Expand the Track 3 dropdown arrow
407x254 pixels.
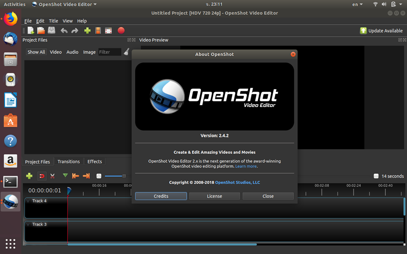click(x=28, y=224)
